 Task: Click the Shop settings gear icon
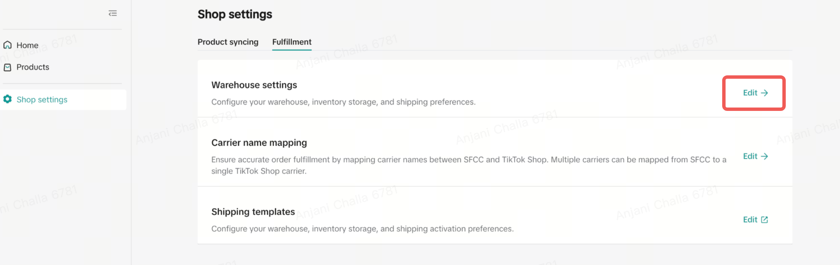coord(8,99)
